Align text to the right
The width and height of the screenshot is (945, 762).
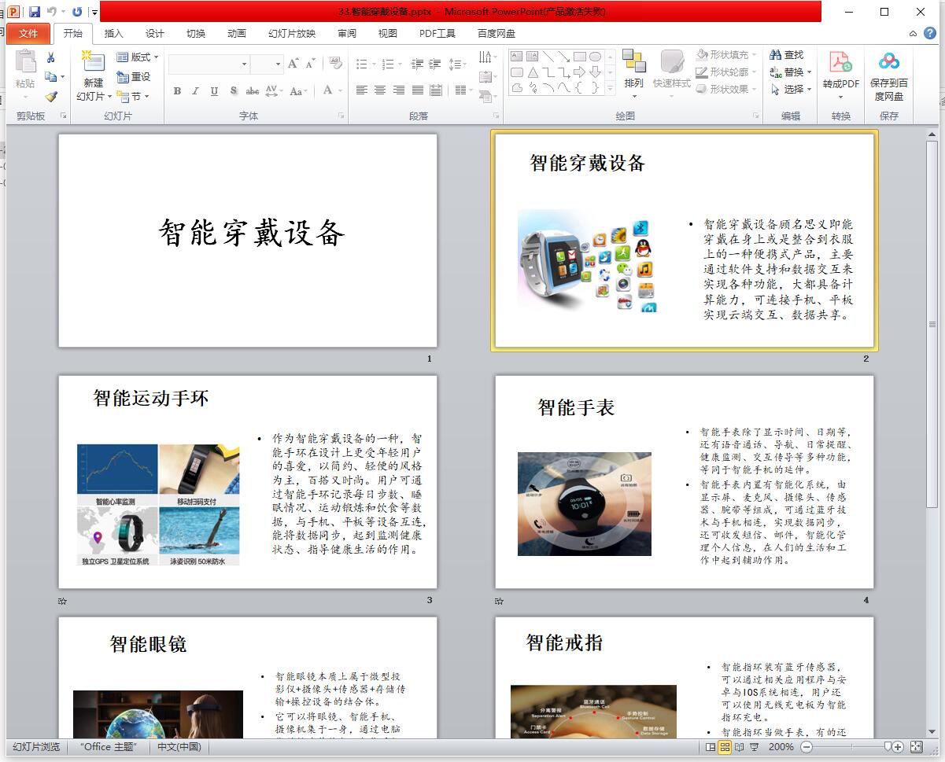click(x=399, y=90)
